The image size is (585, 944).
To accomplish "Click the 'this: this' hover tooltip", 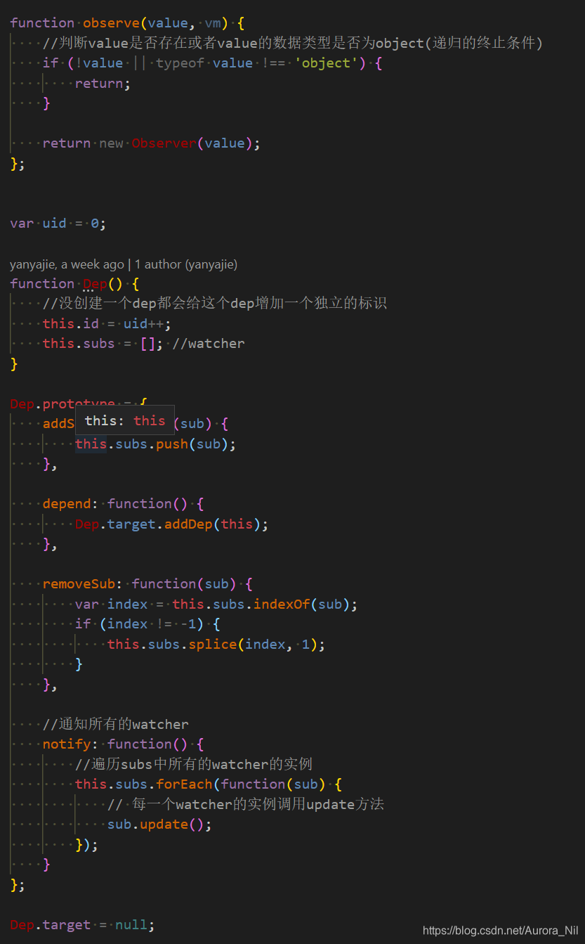I will point(125,420).
